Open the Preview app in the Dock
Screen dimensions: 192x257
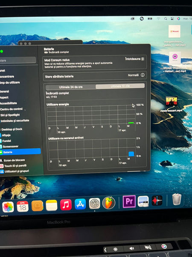143,201
